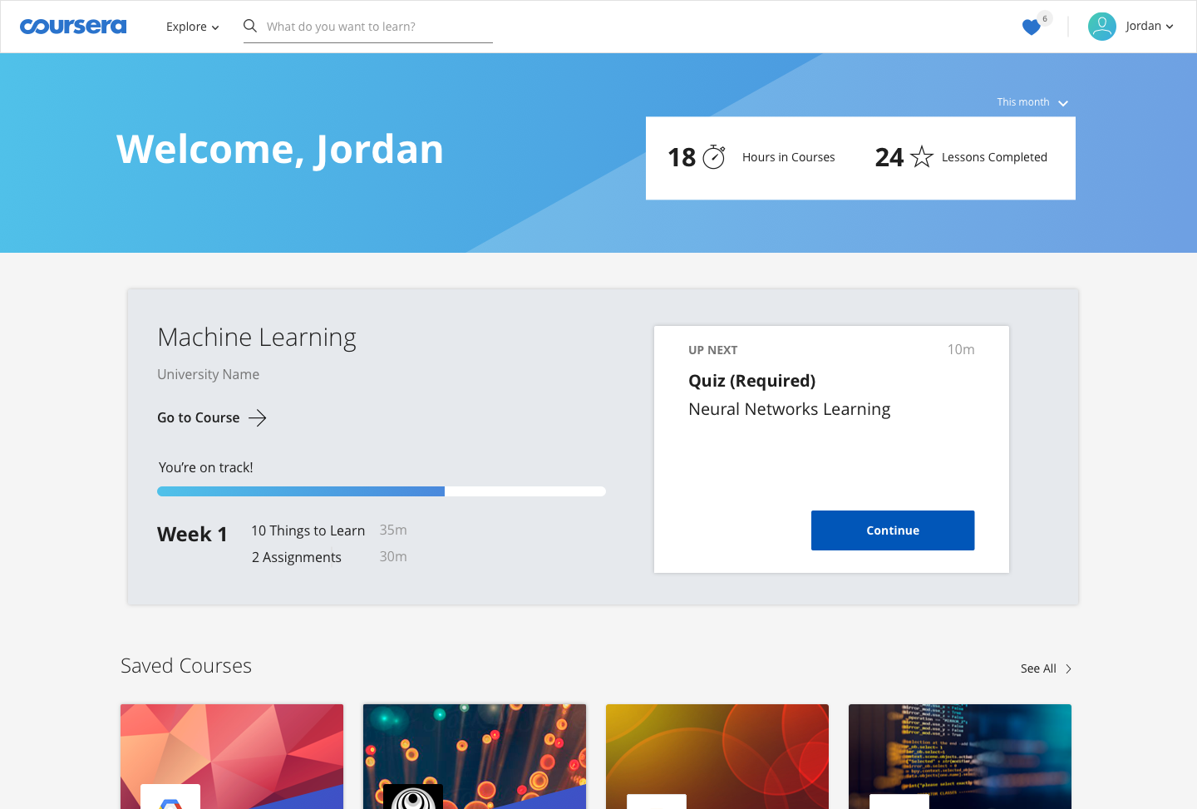Click the 'You're on track!' status text

(x=206, y=467)
